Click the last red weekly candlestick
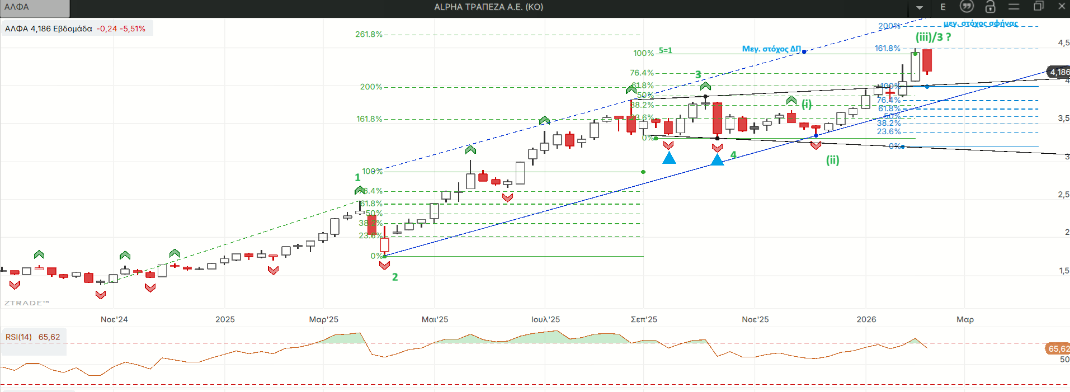 pyautogui.click(x=927, y=60)
